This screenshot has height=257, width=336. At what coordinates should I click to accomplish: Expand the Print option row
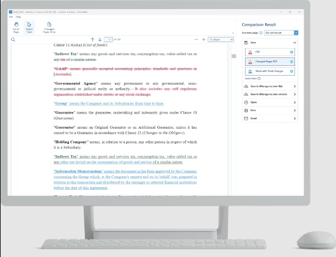[x=270, y=110]
